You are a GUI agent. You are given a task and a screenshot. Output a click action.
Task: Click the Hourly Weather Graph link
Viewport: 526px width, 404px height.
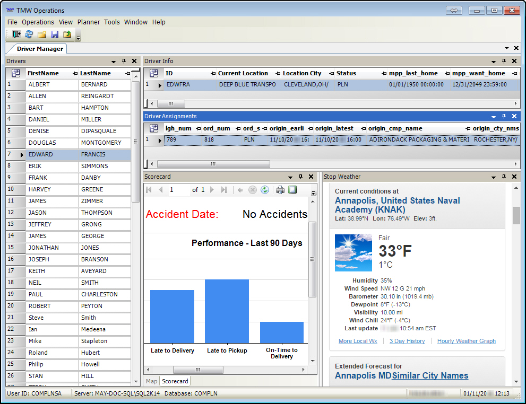(x=466, y=341)
